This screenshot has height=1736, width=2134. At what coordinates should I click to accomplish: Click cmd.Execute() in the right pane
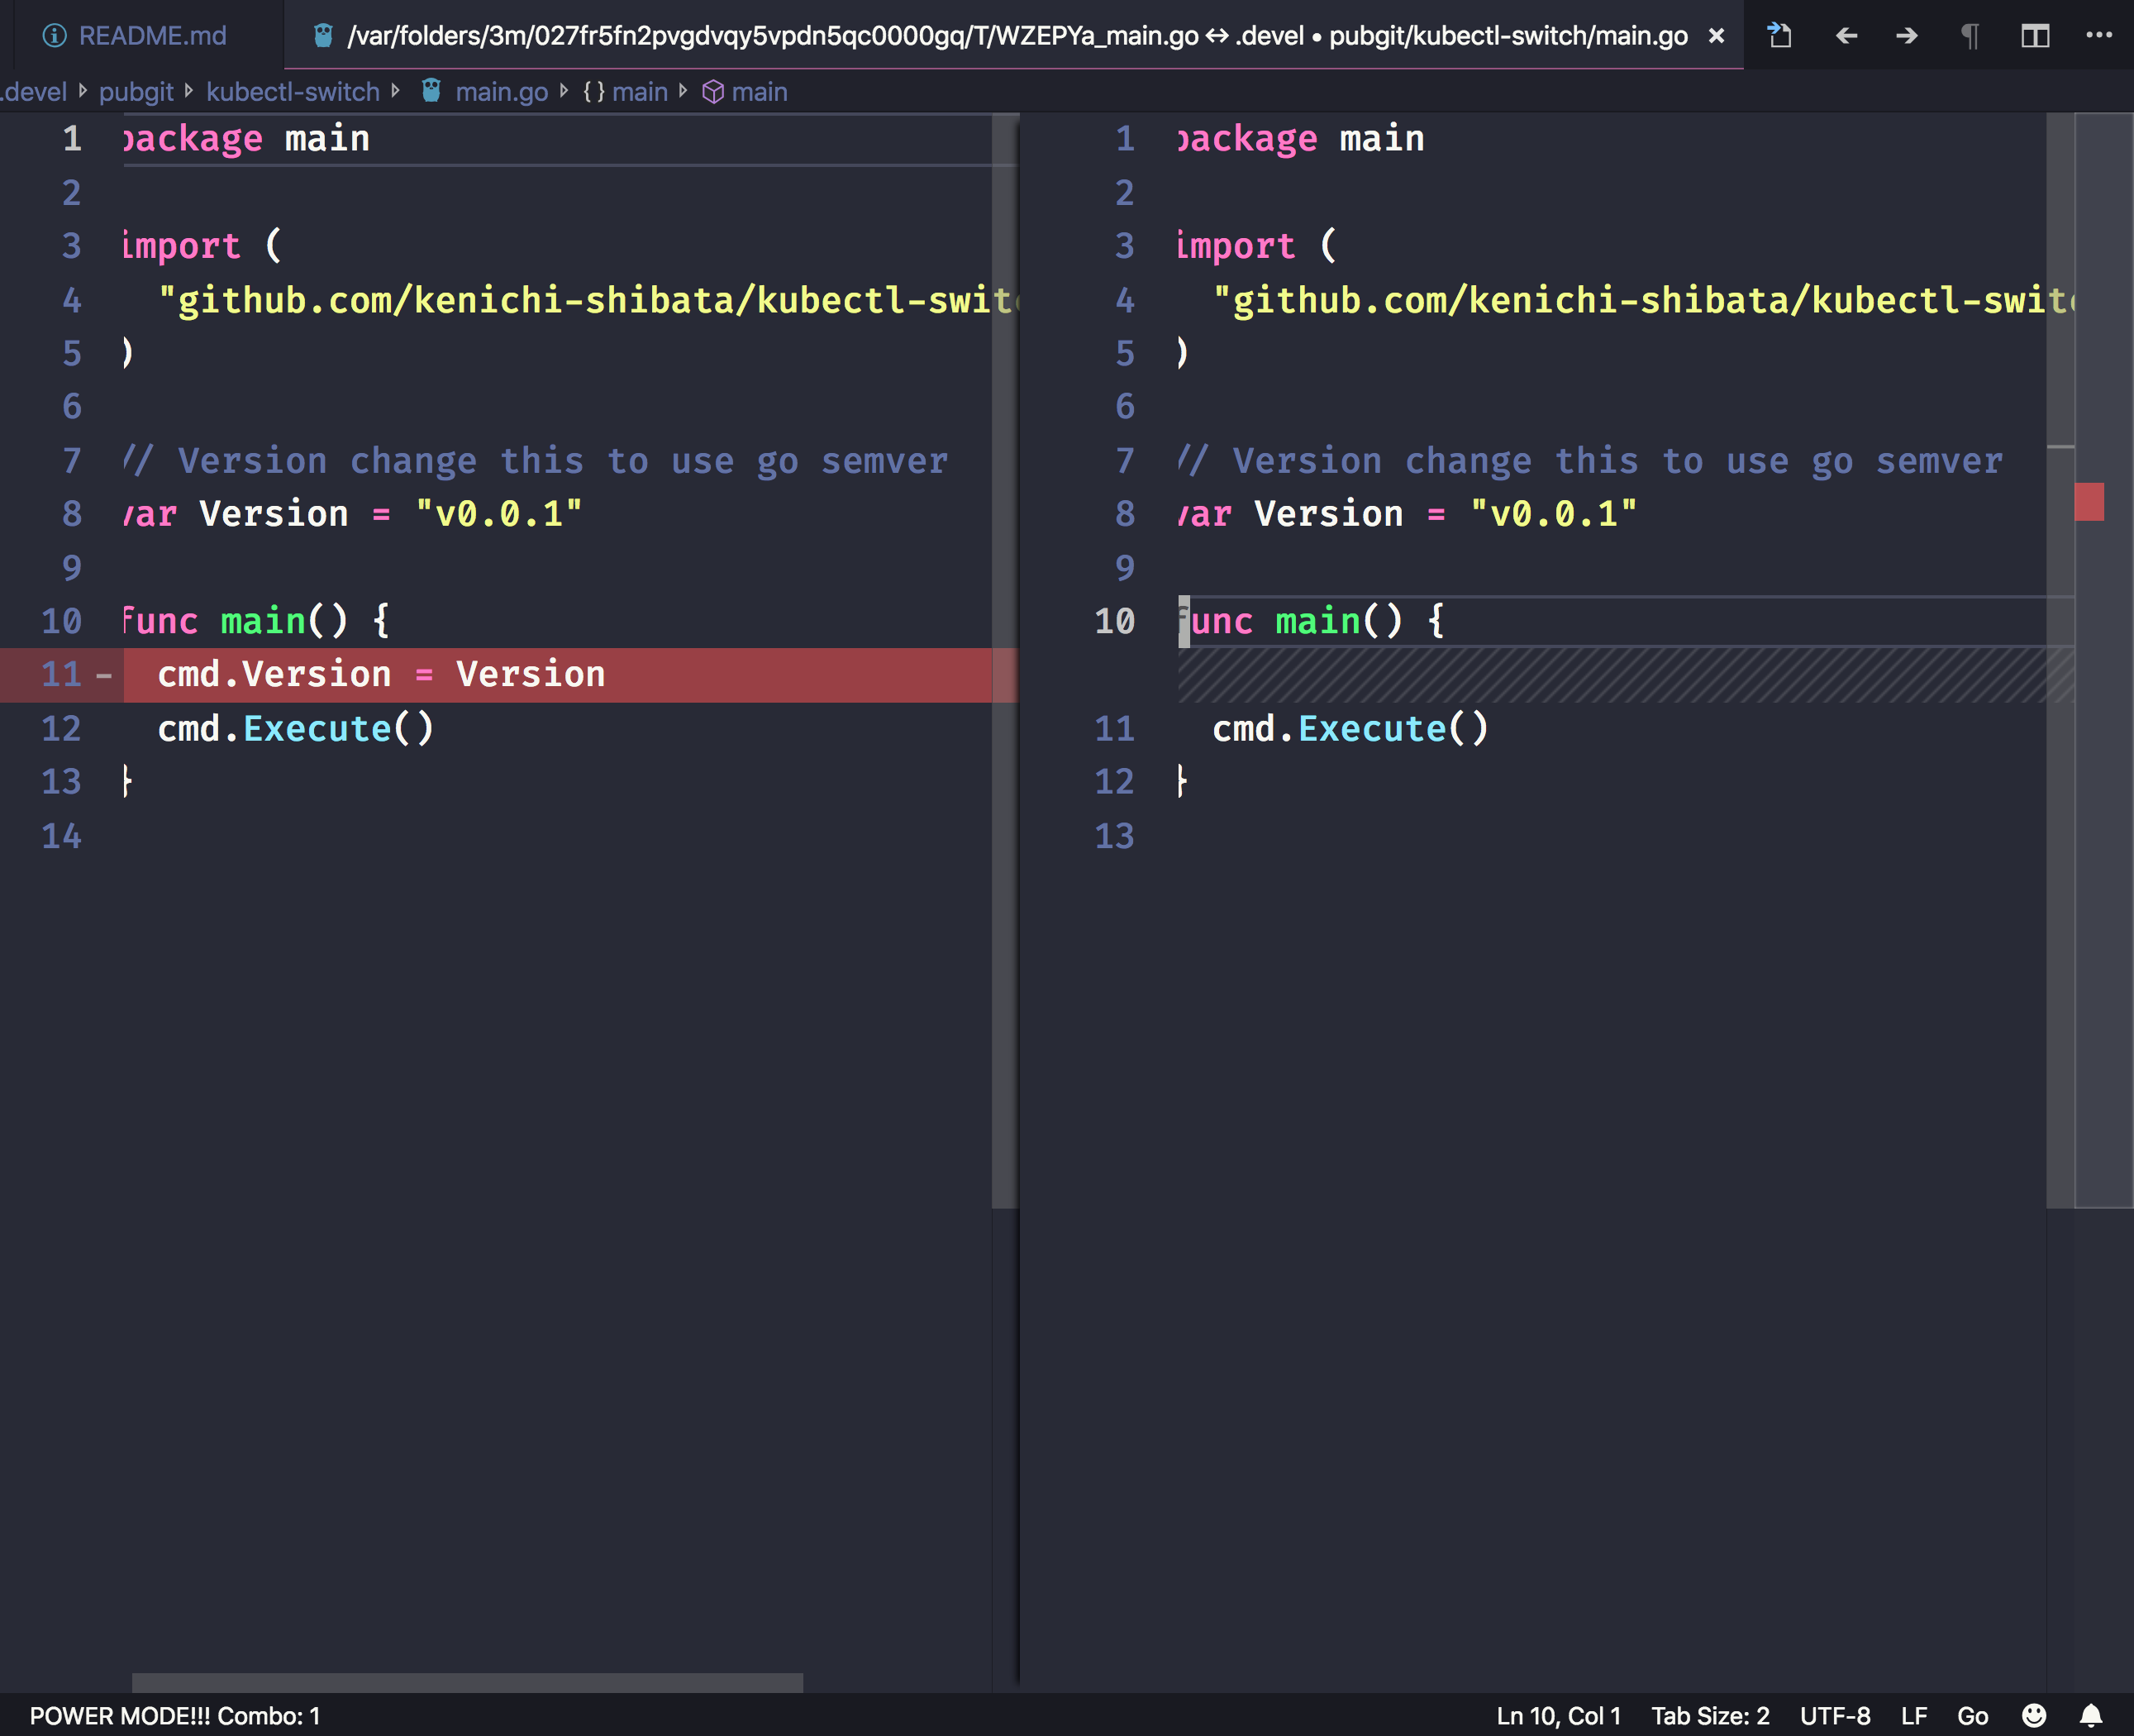pos(1350,729)
